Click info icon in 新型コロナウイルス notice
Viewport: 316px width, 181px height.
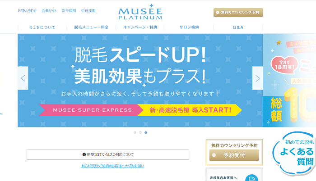coord(84,154)
